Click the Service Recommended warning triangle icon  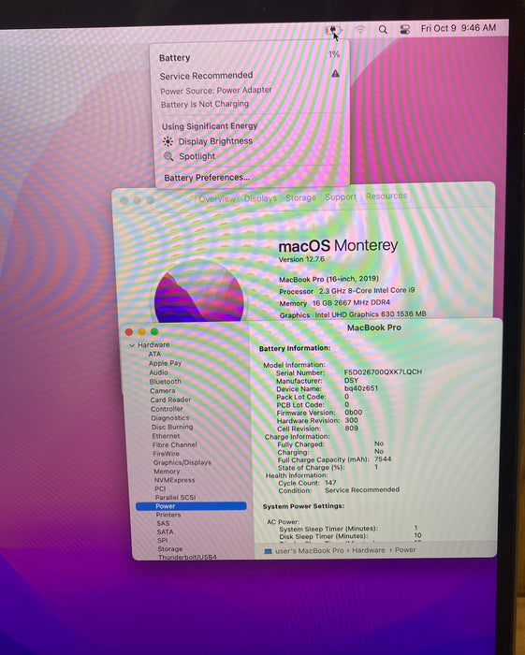[335, 74]
